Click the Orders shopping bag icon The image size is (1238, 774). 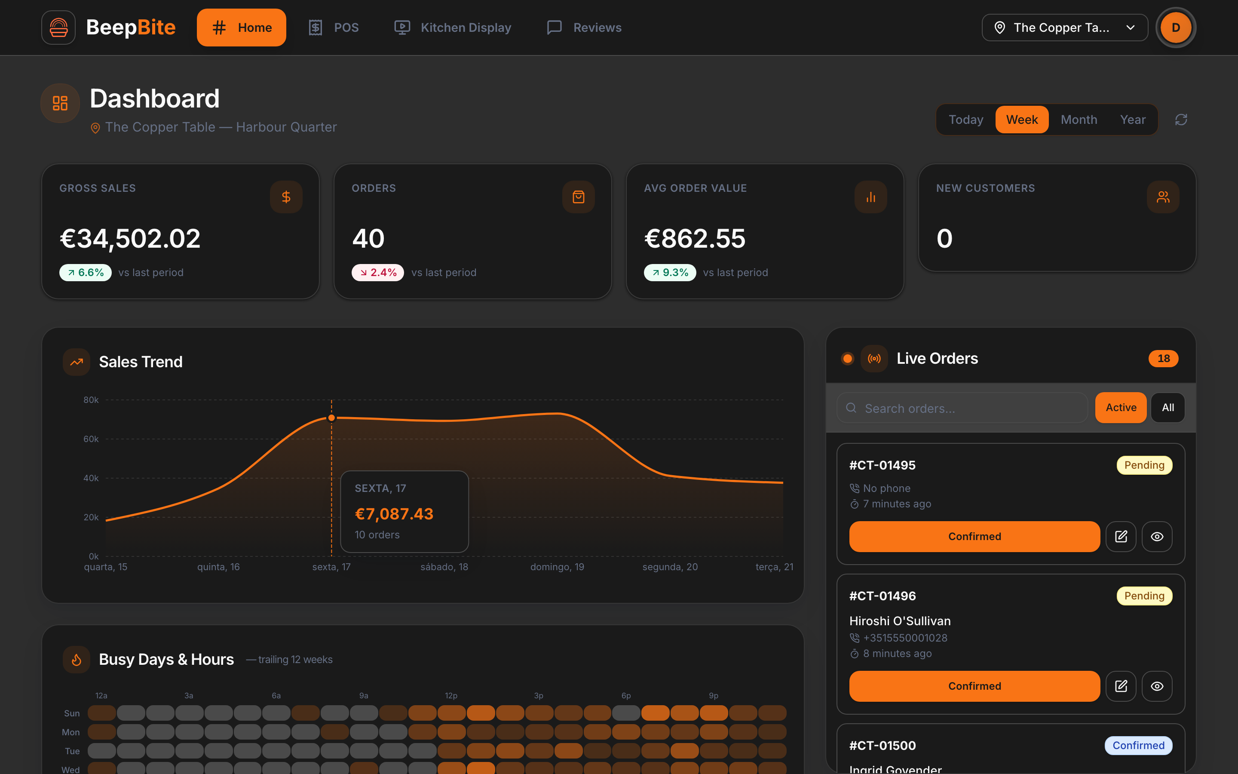pyautogui.click(x=579, y=197)
